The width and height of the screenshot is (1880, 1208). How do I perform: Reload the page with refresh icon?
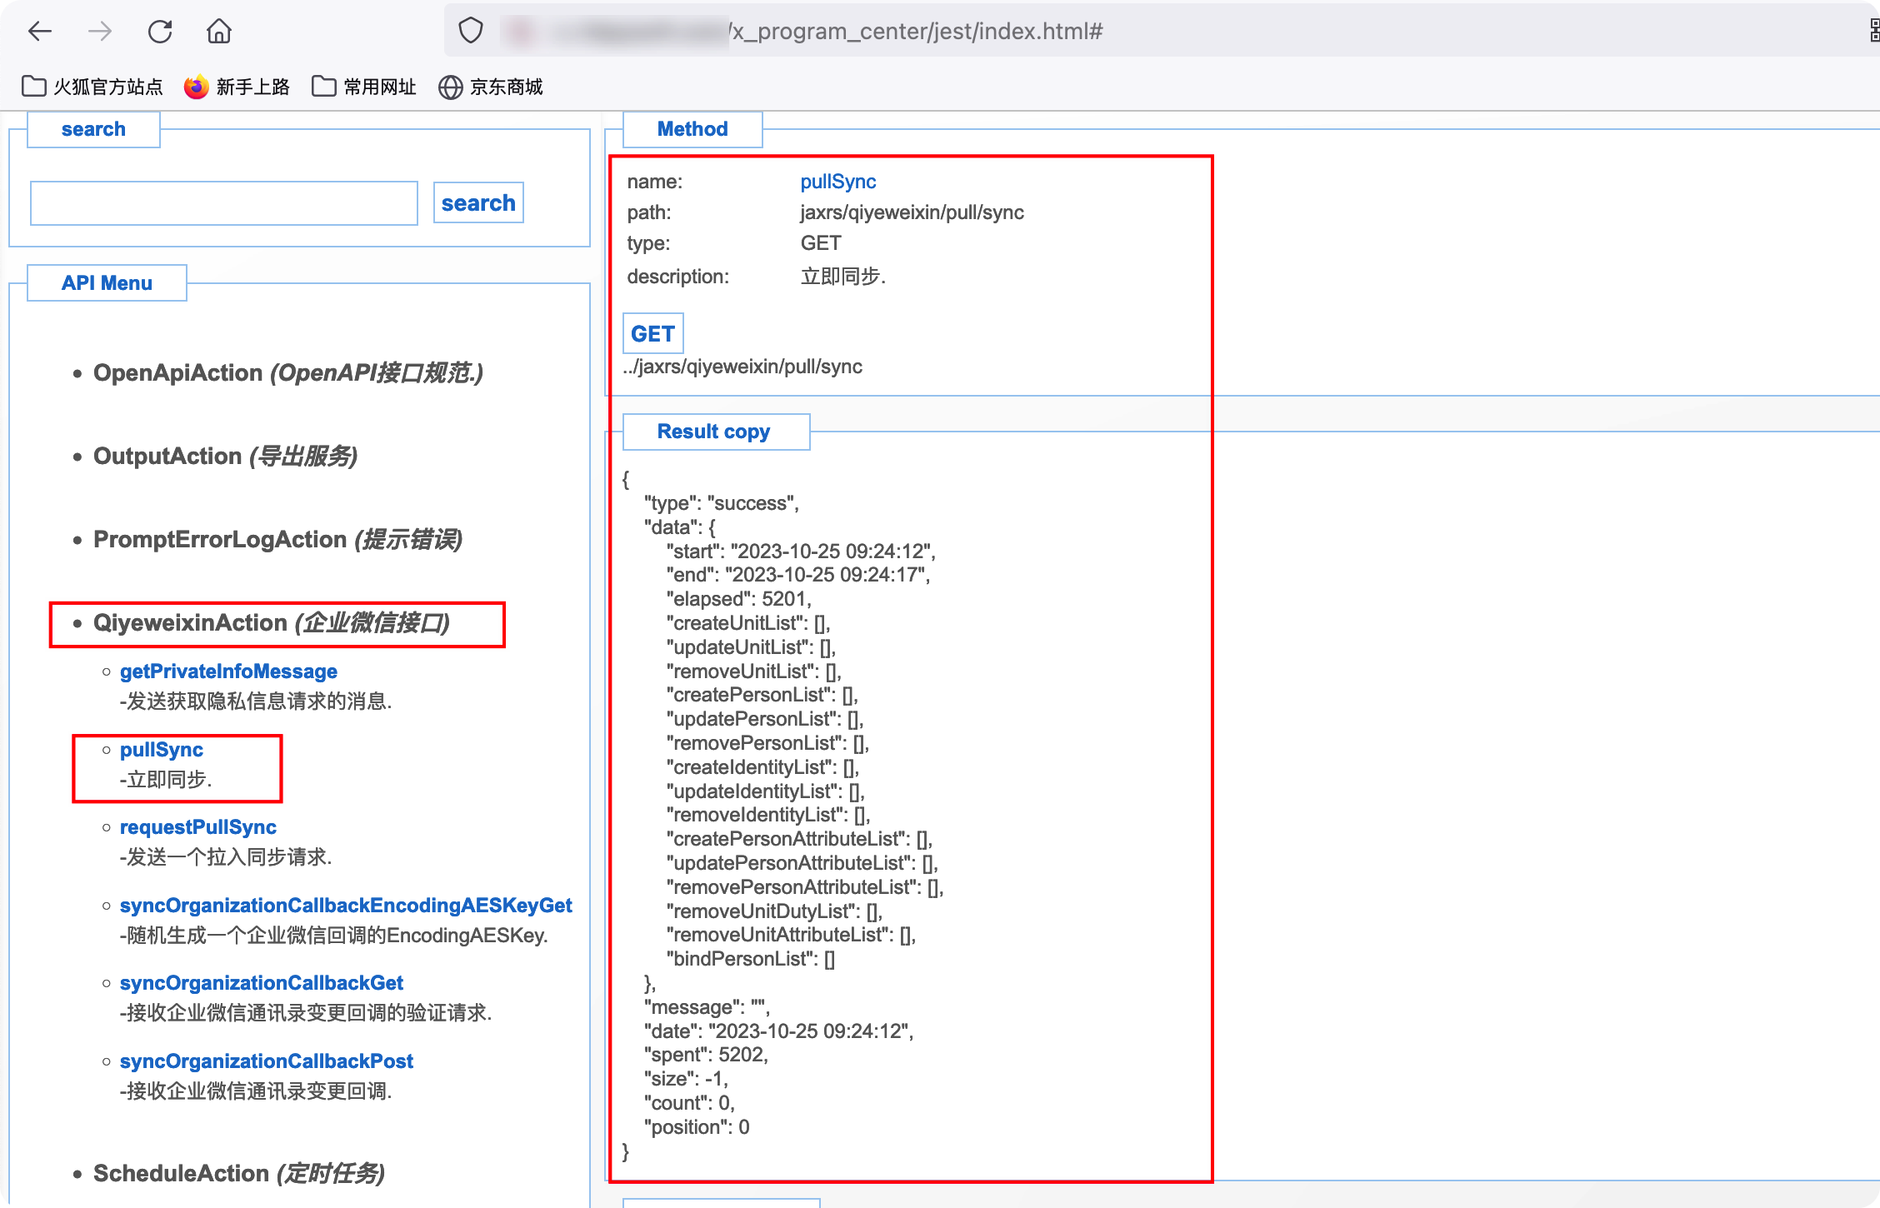160,32
